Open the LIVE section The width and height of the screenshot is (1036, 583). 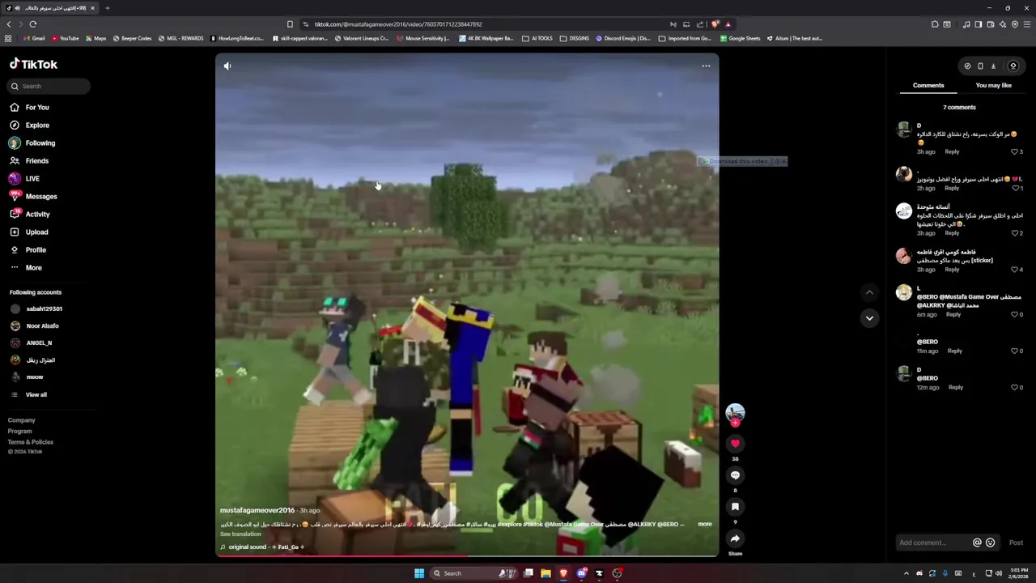(32, 179)
